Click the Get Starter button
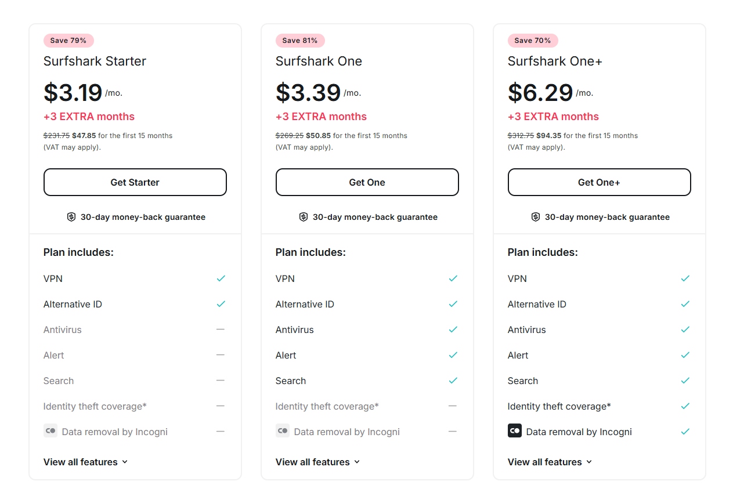Screen dimensions: 733x503 click(x=135, y=182)
